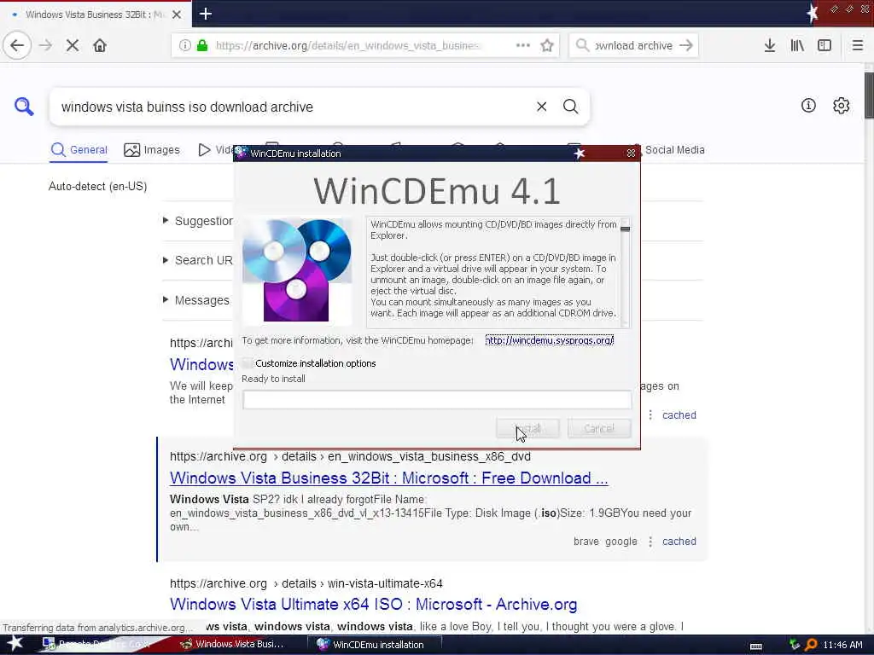Open cached link for Vista Business 32Bit result

[679, 541]
